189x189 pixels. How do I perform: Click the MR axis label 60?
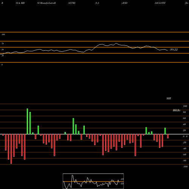(x=184, y=118)
